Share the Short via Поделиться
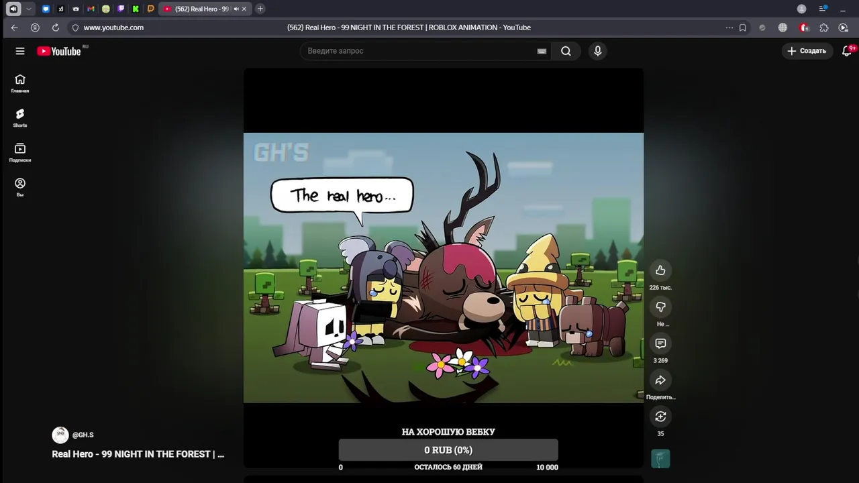 [660, 380]
